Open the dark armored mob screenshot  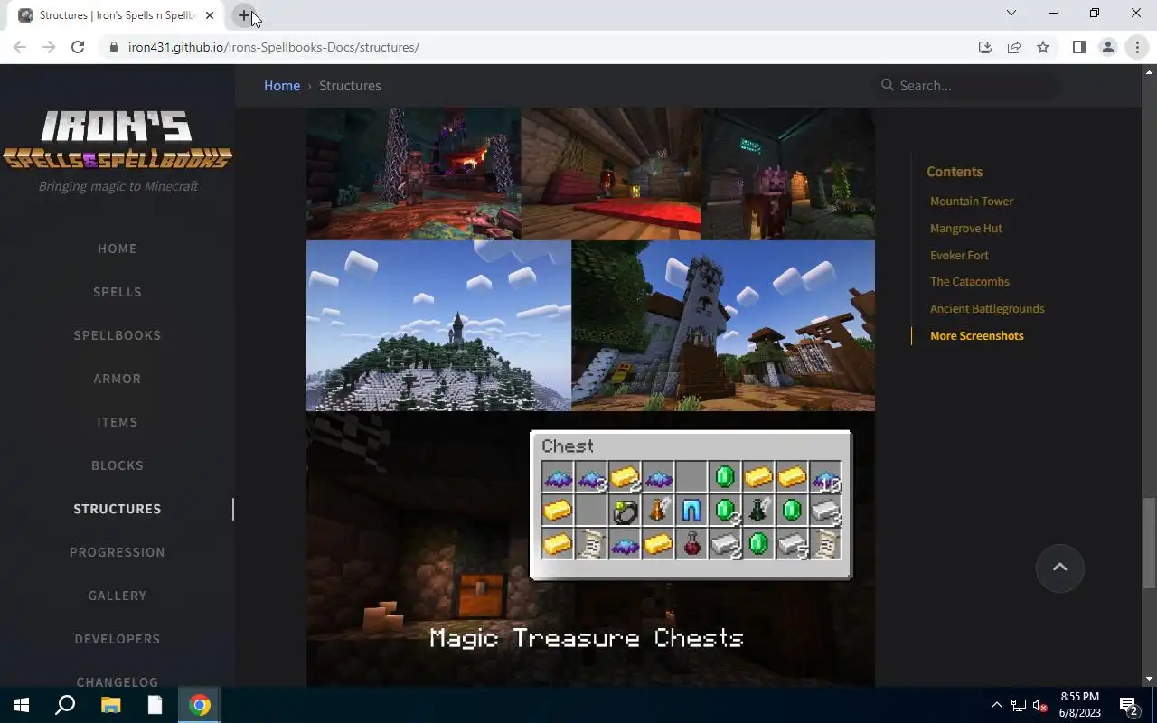[788, 174]
